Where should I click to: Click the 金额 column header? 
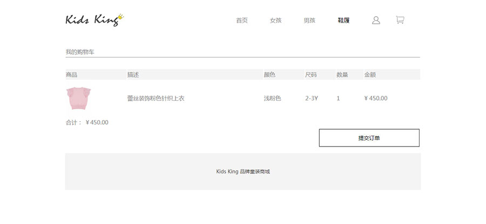tap(370, 75)
